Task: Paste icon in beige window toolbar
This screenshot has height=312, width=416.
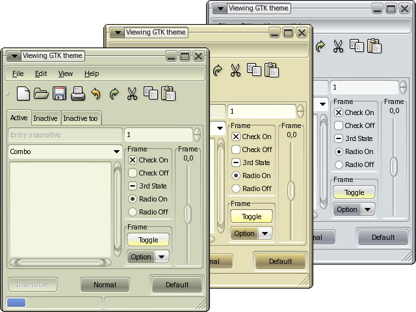Action: pos(272,70)
